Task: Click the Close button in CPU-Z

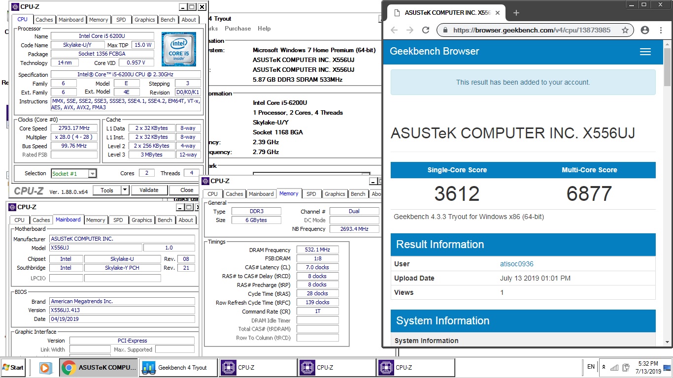Action: [187, 190]
